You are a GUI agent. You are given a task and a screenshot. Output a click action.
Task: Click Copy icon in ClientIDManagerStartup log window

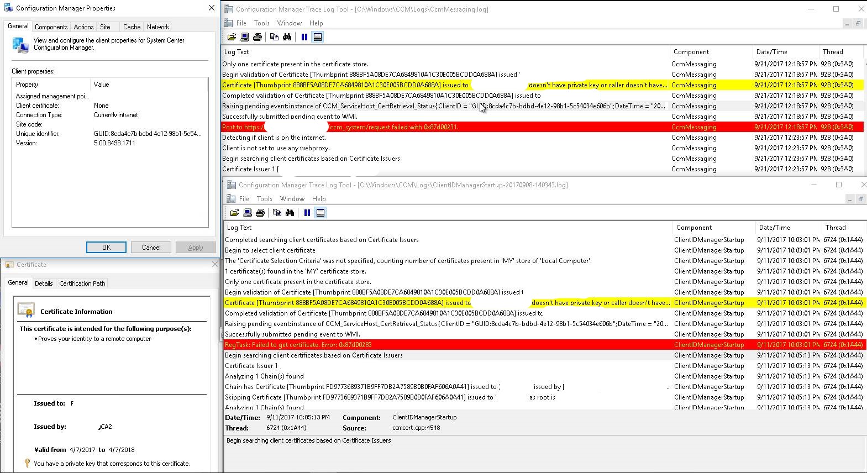coord(277,213)
